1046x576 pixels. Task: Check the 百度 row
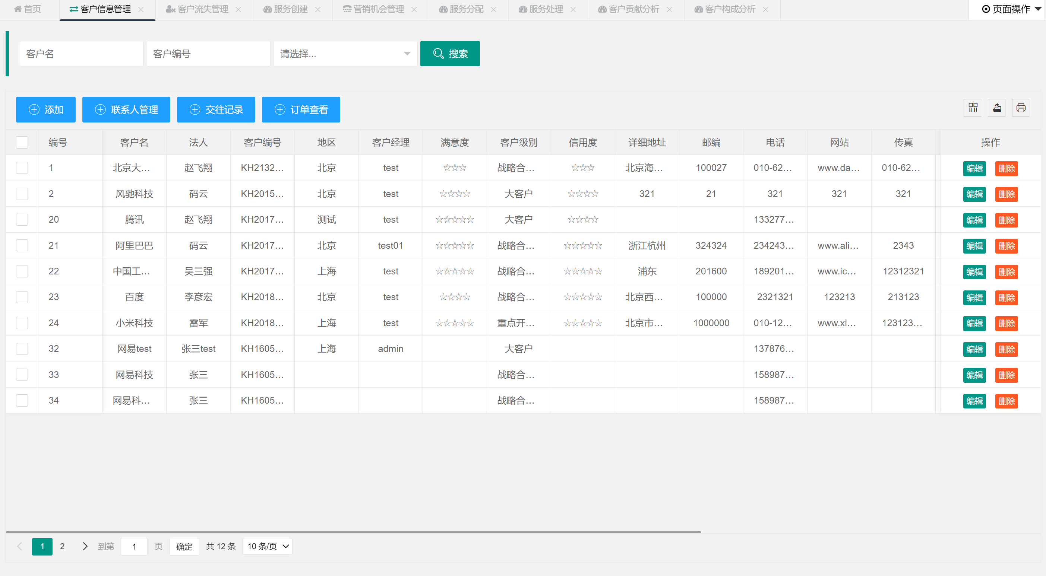point(22,297)
